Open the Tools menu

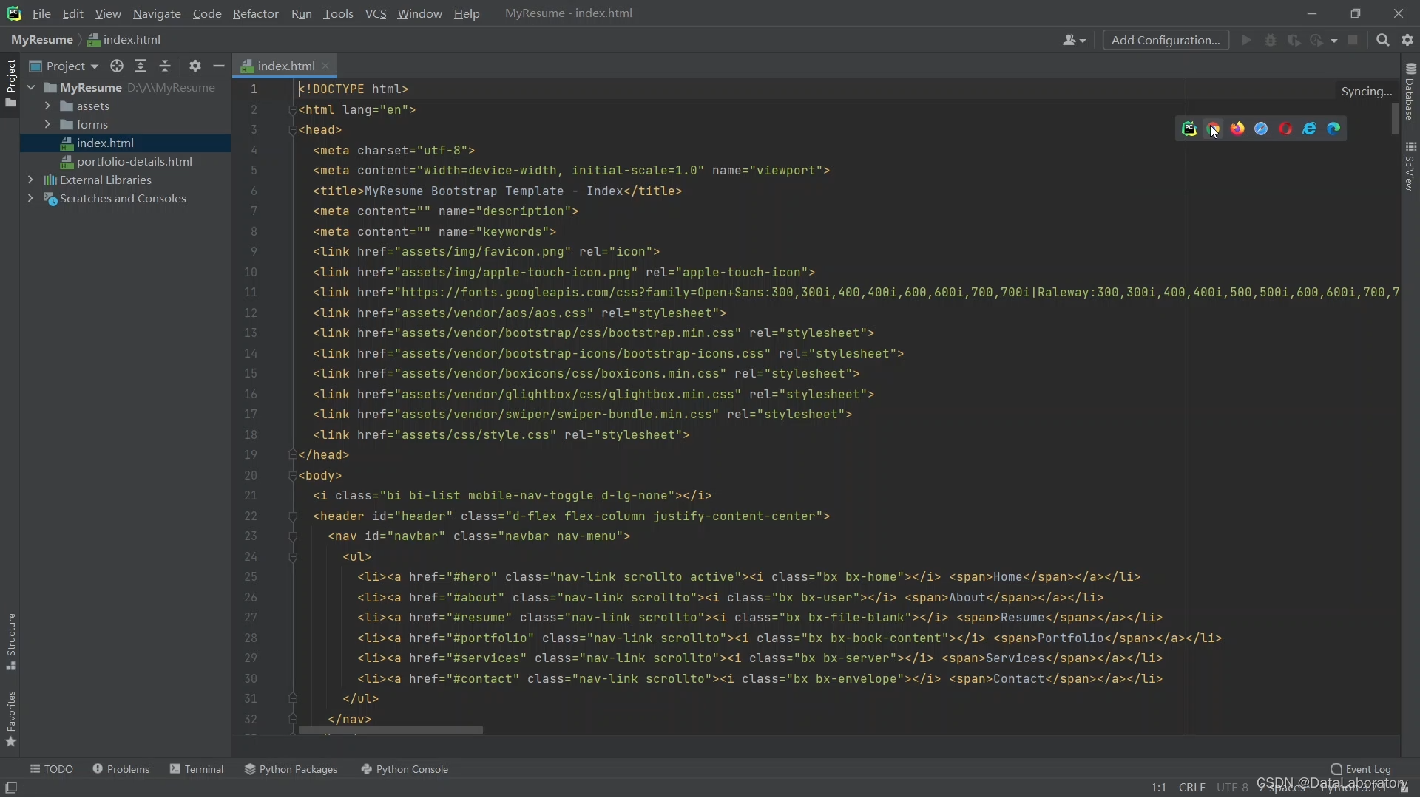338,13
